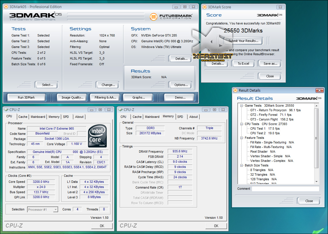
Task: Click Submit Your Results button
Action: pos(243,41)
